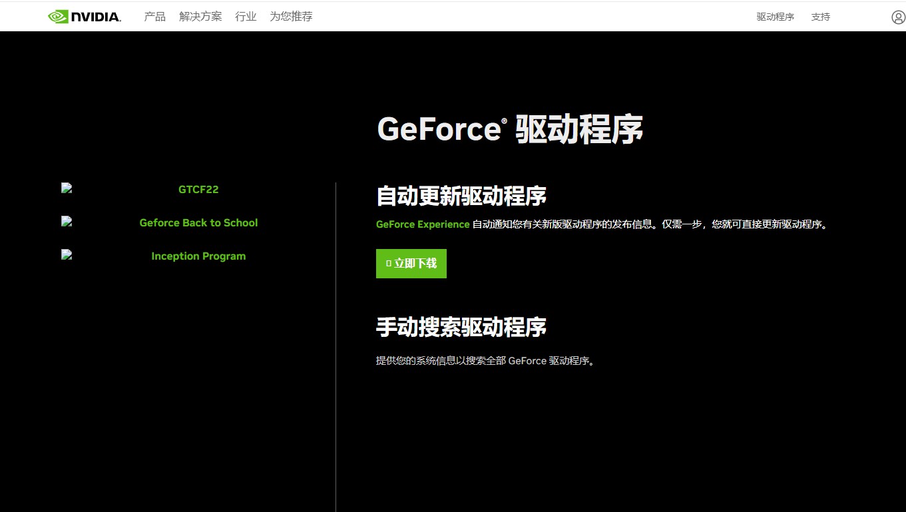Open the 解决方案 menu
The image size is (906, 512).
coord(200,17)
